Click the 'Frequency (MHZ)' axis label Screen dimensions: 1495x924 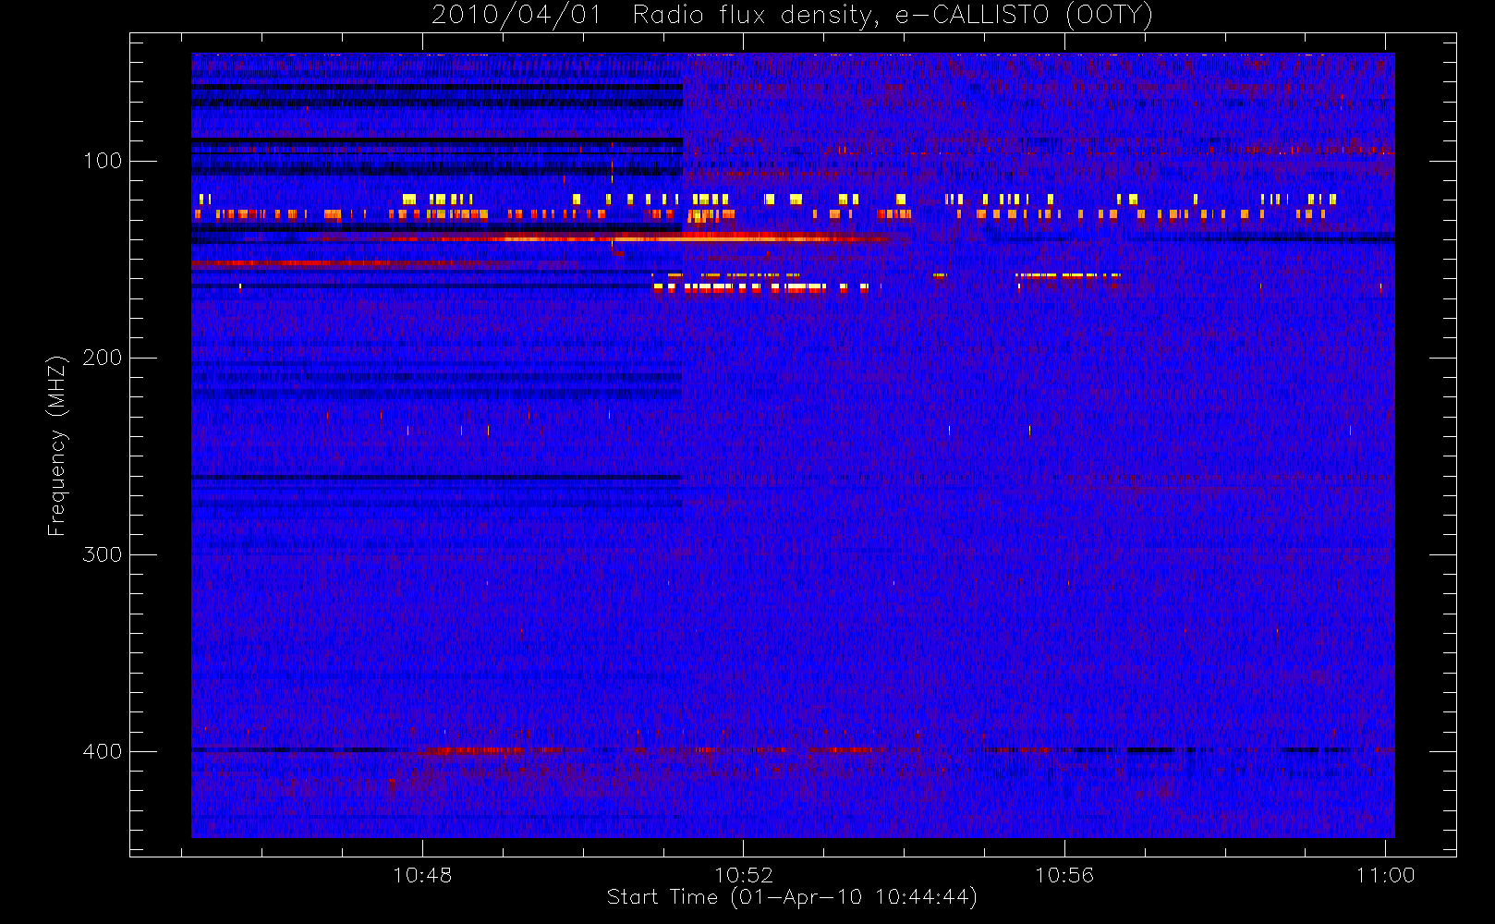point(57,445)
